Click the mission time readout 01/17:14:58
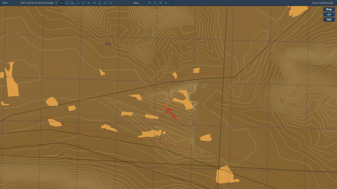Screen dimensions: 337x189 [x=319, y=3]
